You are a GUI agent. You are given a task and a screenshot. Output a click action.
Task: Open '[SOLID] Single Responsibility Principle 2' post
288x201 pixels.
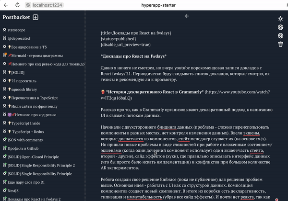point(41,165)
